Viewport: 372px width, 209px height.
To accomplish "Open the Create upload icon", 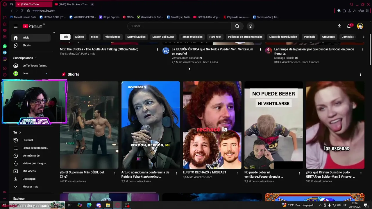I will pyautogui.click(x=339, y=26).
